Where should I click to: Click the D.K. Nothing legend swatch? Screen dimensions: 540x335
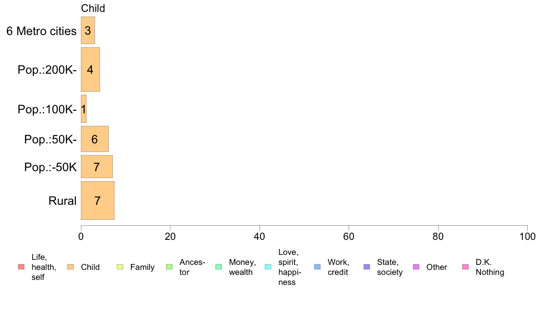(x=465, y=267)
